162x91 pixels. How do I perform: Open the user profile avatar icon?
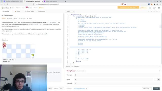(159, 8)
